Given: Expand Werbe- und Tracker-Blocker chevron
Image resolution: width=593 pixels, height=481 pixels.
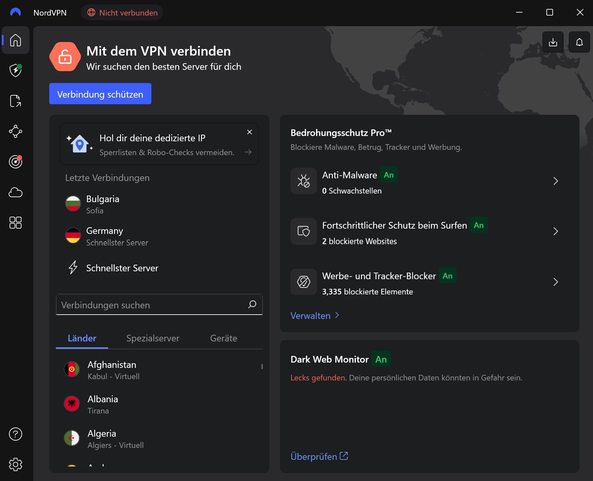Looking at the screenshot, I should pyautogui.click(x=556, y=282).
